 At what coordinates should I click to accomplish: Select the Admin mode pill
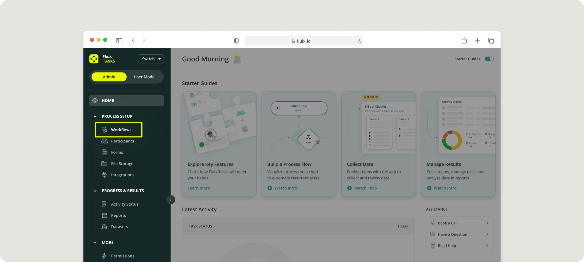109,77
